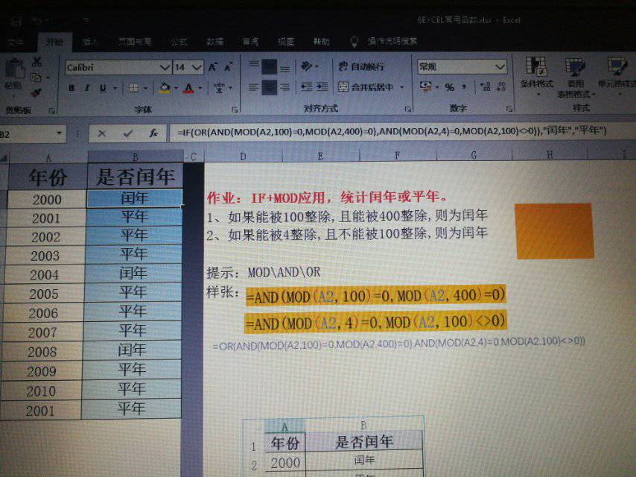Apply comma style
The image size is (636, 477).
464,86
